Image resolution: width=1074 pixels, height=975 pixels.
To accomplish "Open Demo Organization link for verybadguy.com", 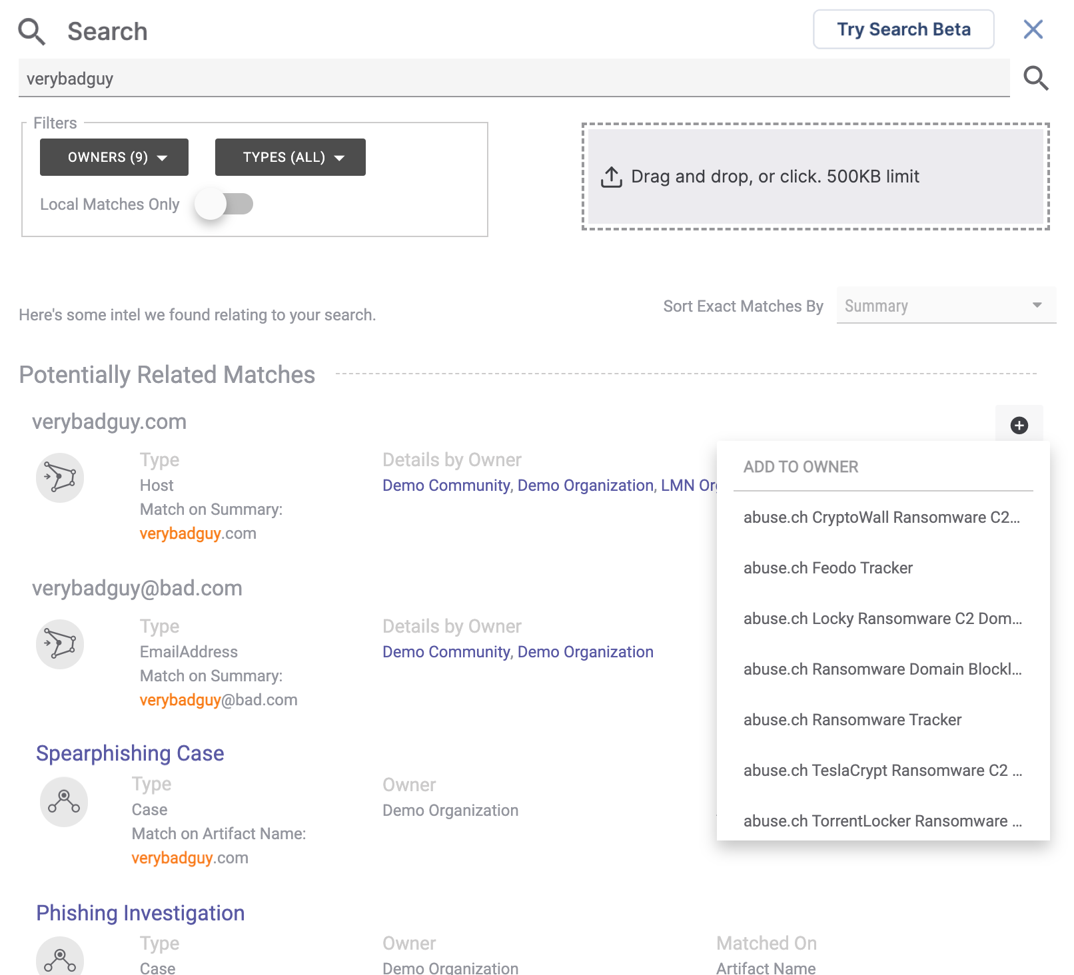I will (586, 486).
